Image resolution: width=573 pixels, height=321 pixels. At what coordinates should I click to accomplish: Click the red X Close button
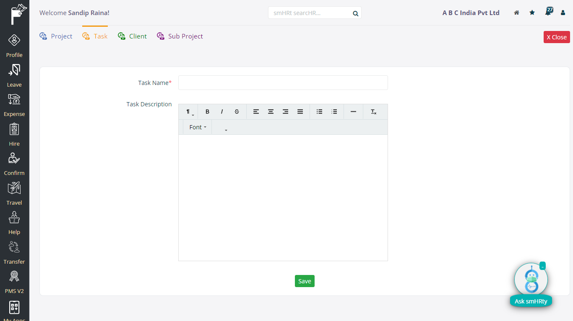(556, 37)
